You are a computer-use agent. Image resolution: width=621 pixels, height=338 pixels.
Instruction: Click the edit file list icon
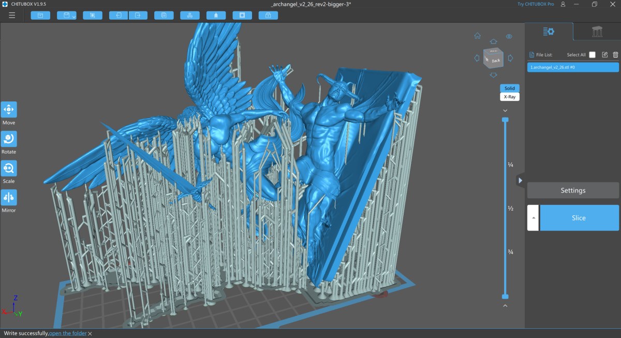coord(604,55)
